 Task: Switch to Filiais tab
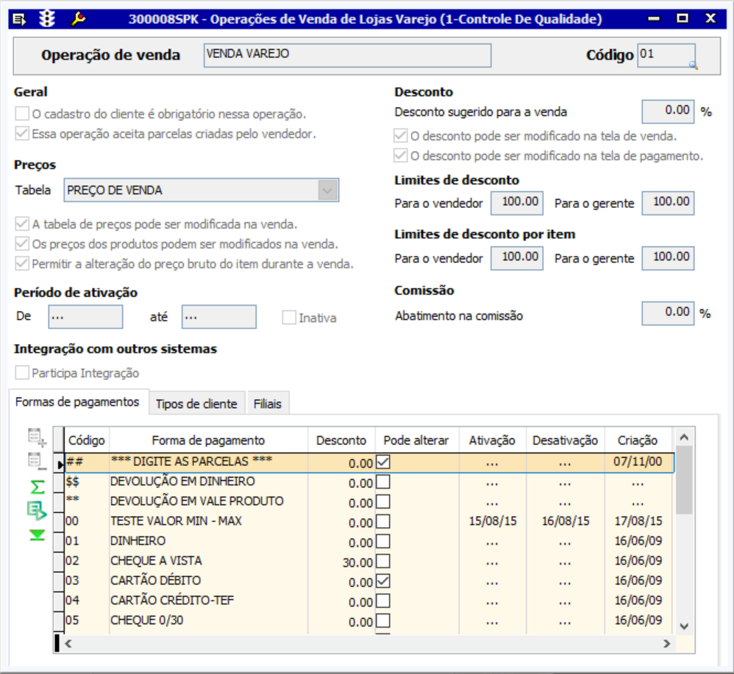click(x=268, y=404)
